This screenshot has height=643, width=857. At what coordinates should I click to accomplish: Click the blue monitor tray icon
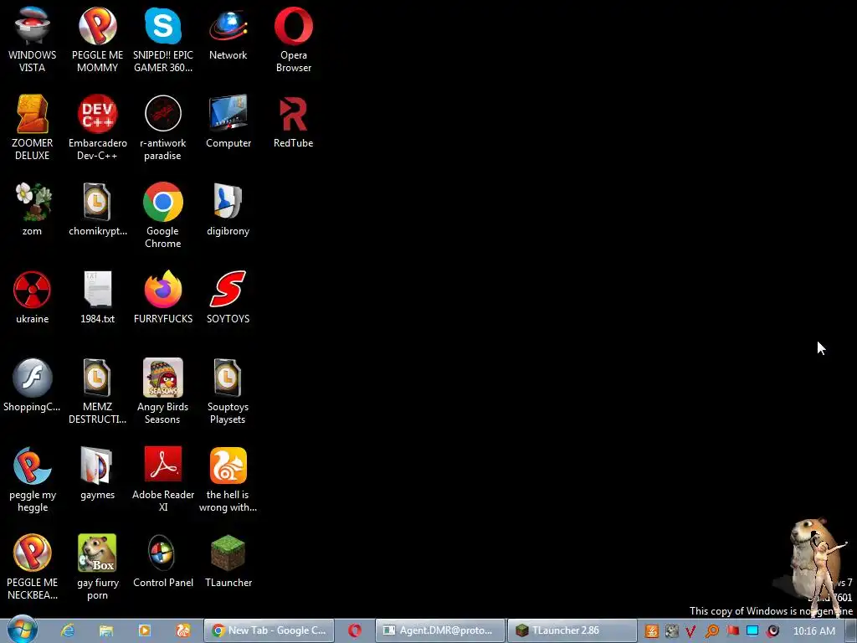click(x=752, y=631)
